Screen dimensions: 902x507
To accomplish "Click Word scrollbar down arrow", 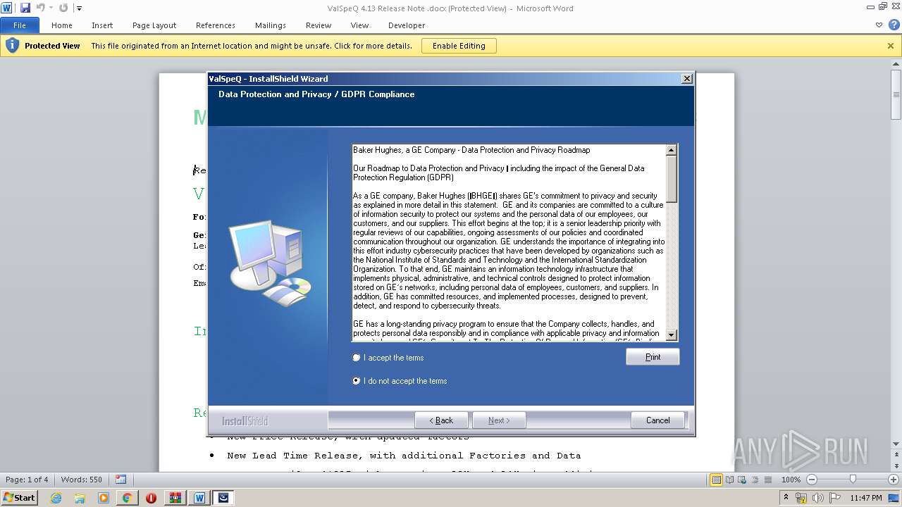I will 896,444.
